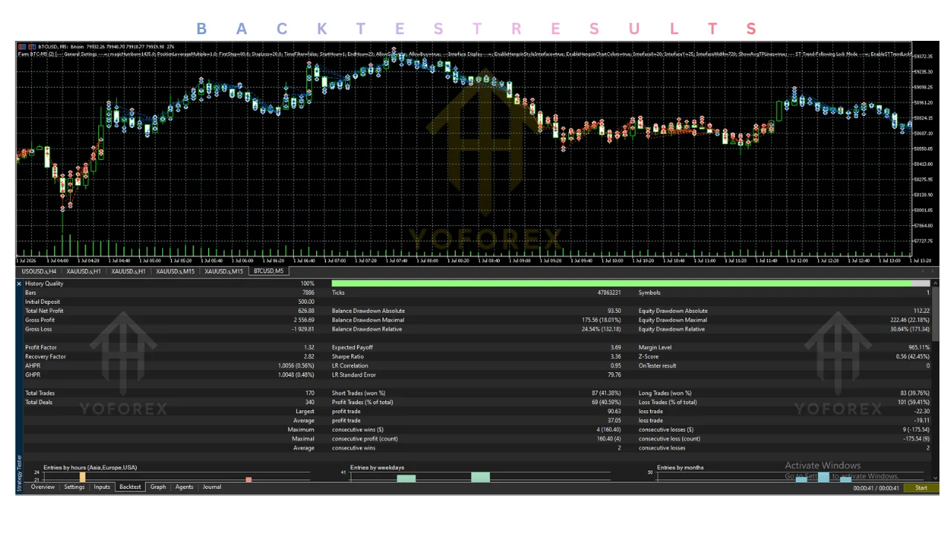Select the Initial Deposit value 500.00
Viewport: 952px width, 535px height.
(x=306, y=302)
